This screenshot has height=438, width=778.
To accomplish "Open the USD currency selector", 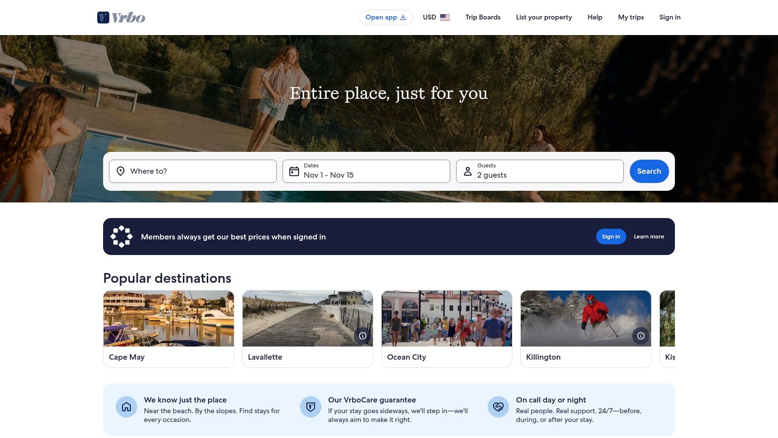I will coord(430,18).
